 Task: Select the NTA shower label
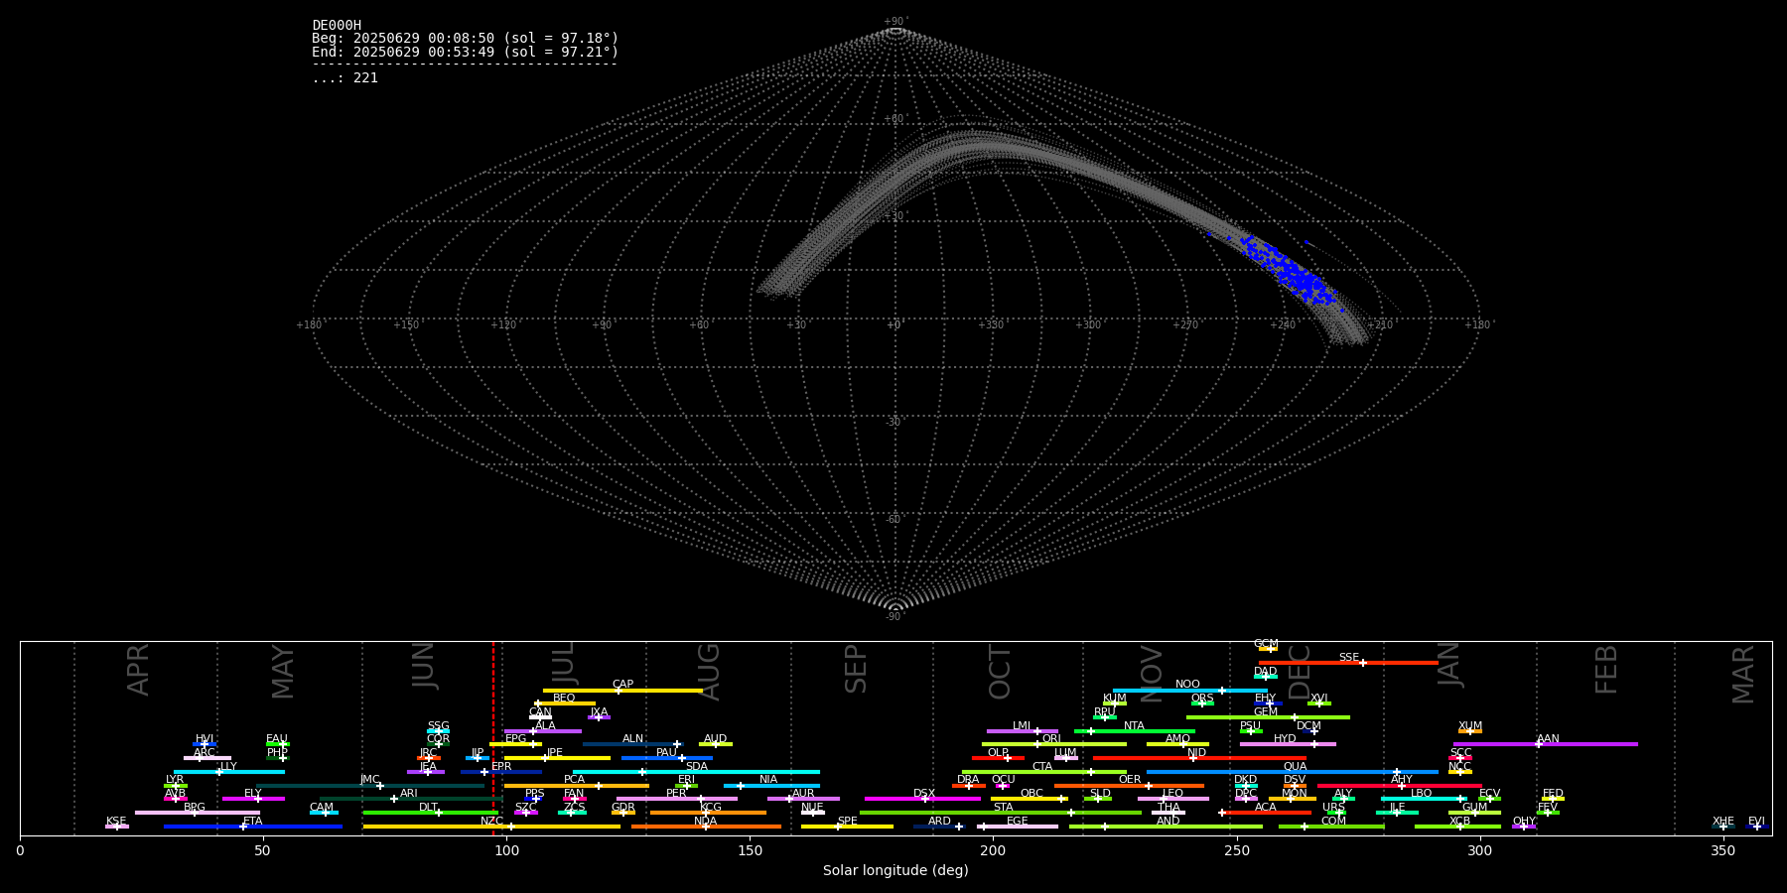[x=1134, y=726]
